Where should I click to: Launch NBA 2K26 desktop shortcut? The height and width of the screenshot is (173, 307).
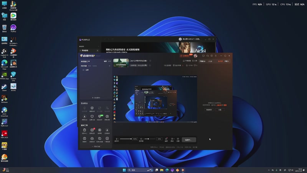pos(4,134)
